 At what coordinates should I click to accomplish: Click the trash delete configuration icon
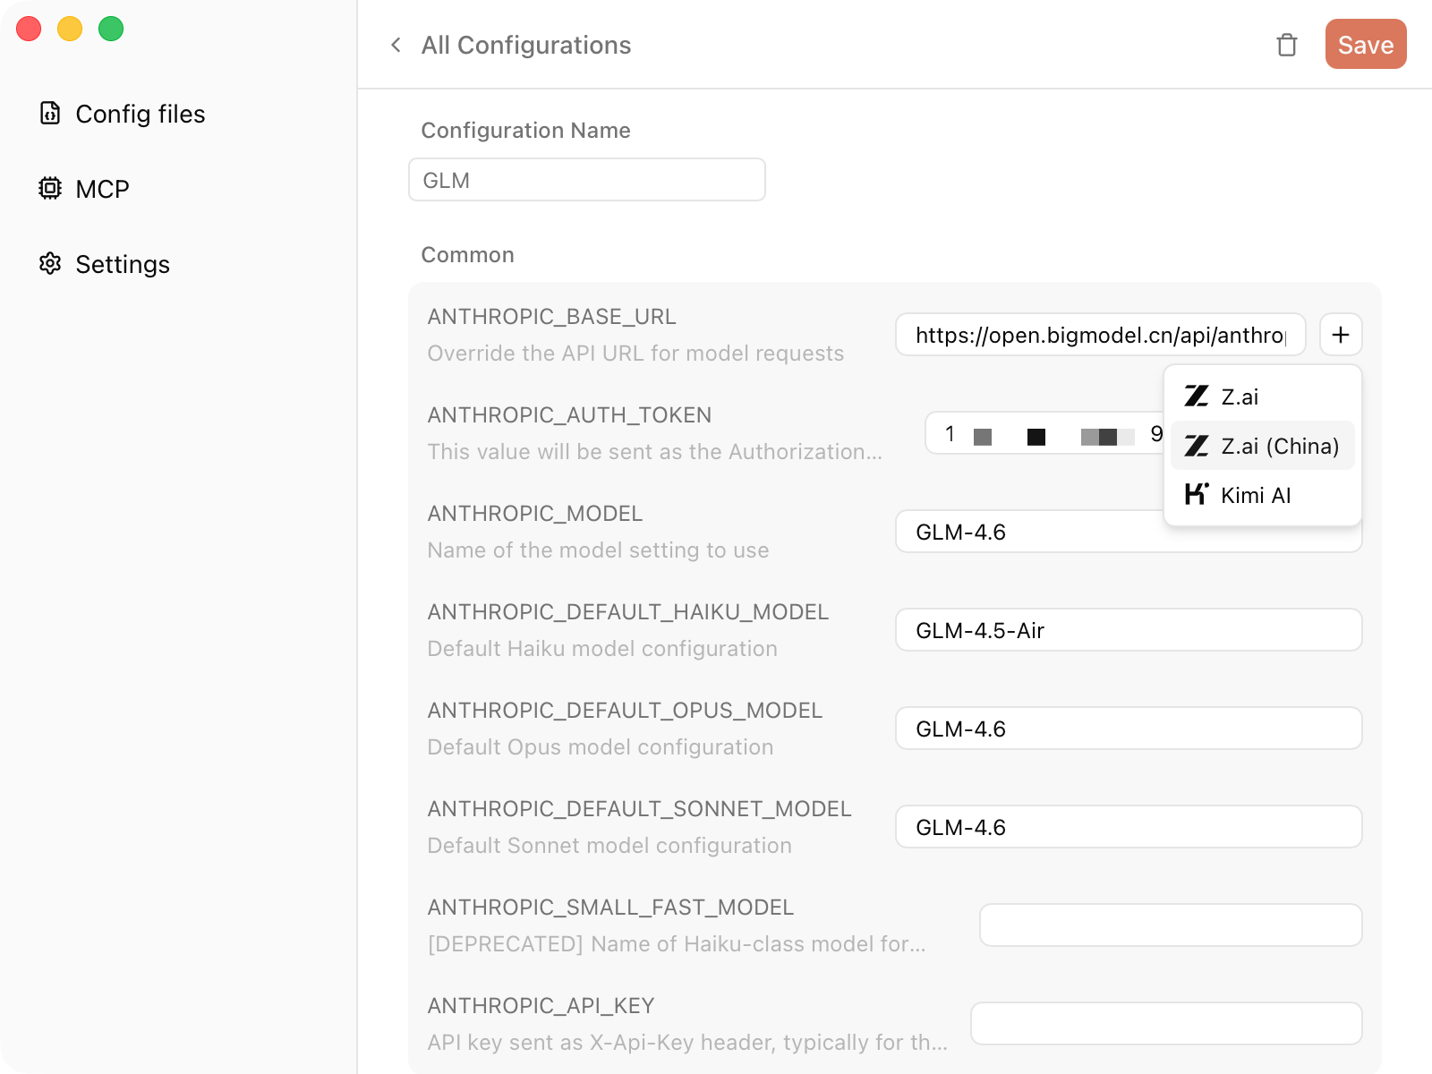[x=1286, y=45]
